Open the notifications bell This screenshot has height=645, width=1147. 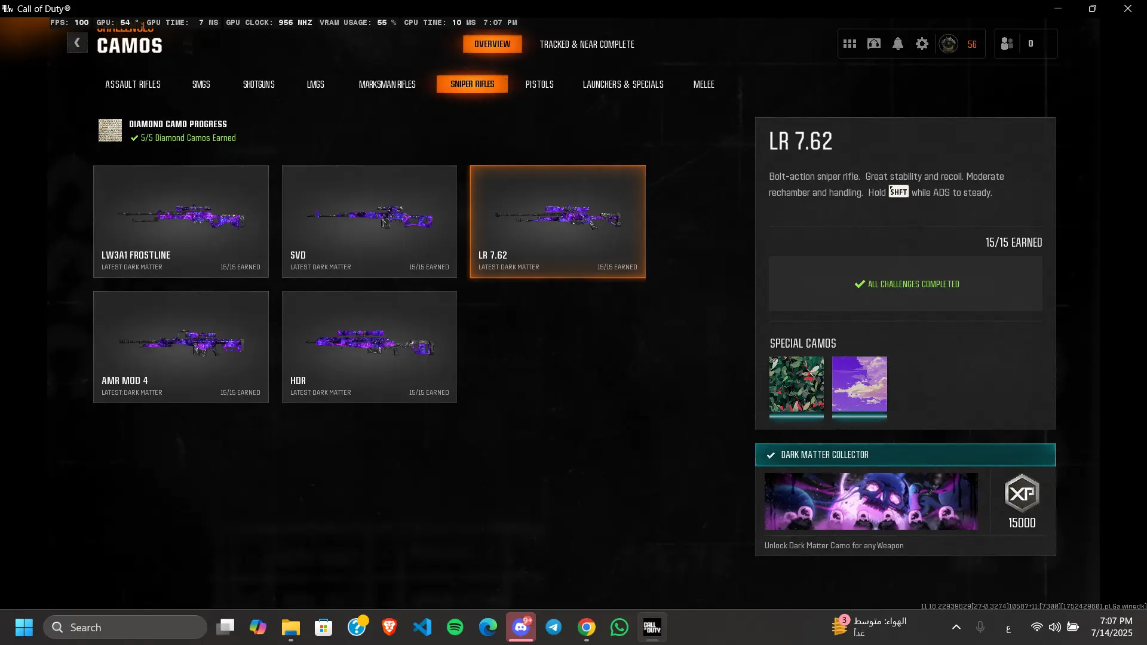[x=898, y=44]
